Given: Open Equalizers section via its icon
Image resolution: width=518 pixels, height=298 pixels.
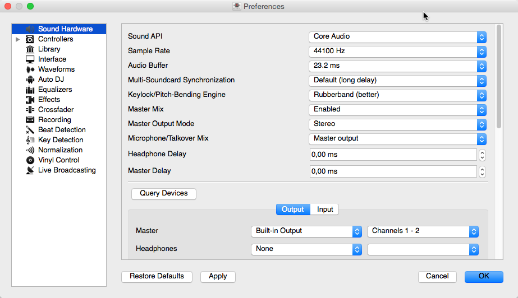Looking at the screenshot, I should coord(30,90).
